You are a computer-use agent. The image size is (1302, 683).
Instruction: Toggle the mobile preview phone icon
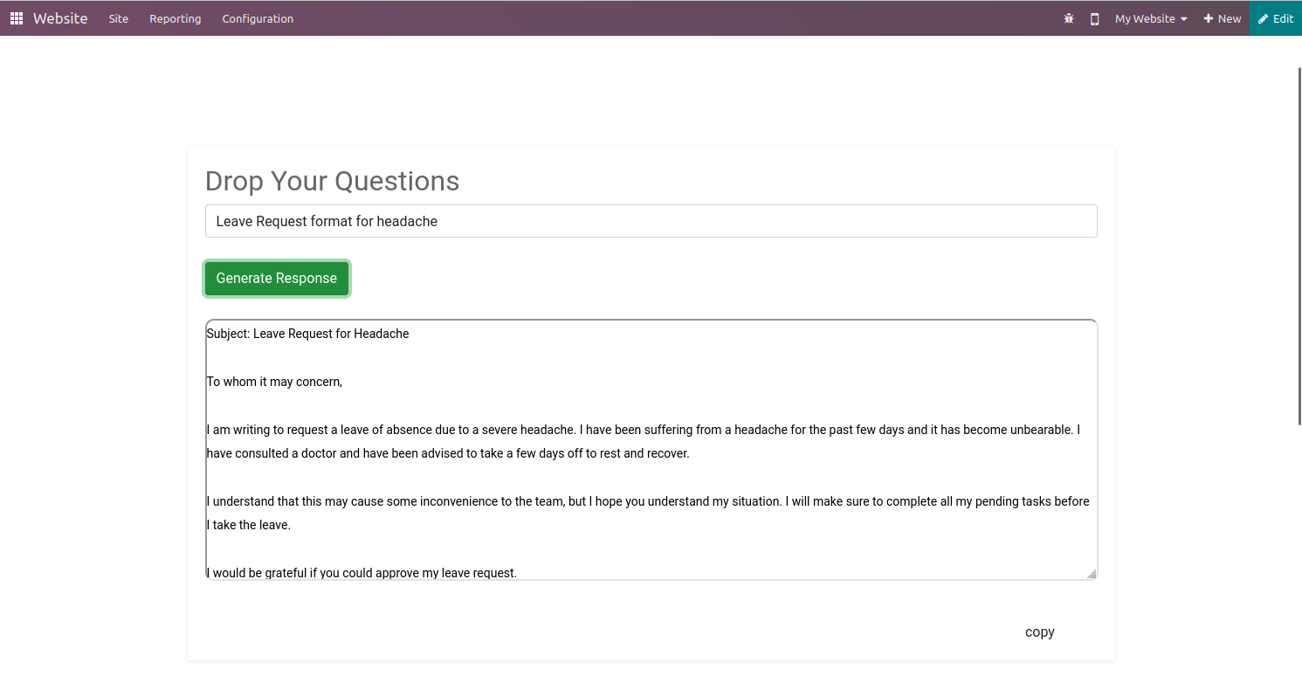1094,18
